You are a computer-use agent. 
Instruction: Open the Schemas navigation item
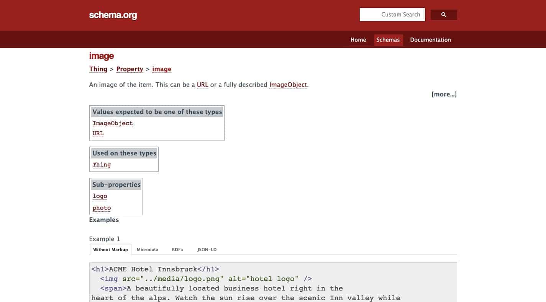tap(388, 40)
